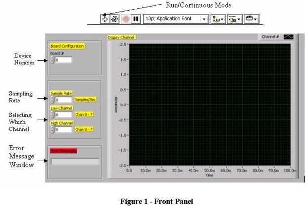
Task: Click the Low Channel stepper arrows
Action: click(x=53, y=115)
